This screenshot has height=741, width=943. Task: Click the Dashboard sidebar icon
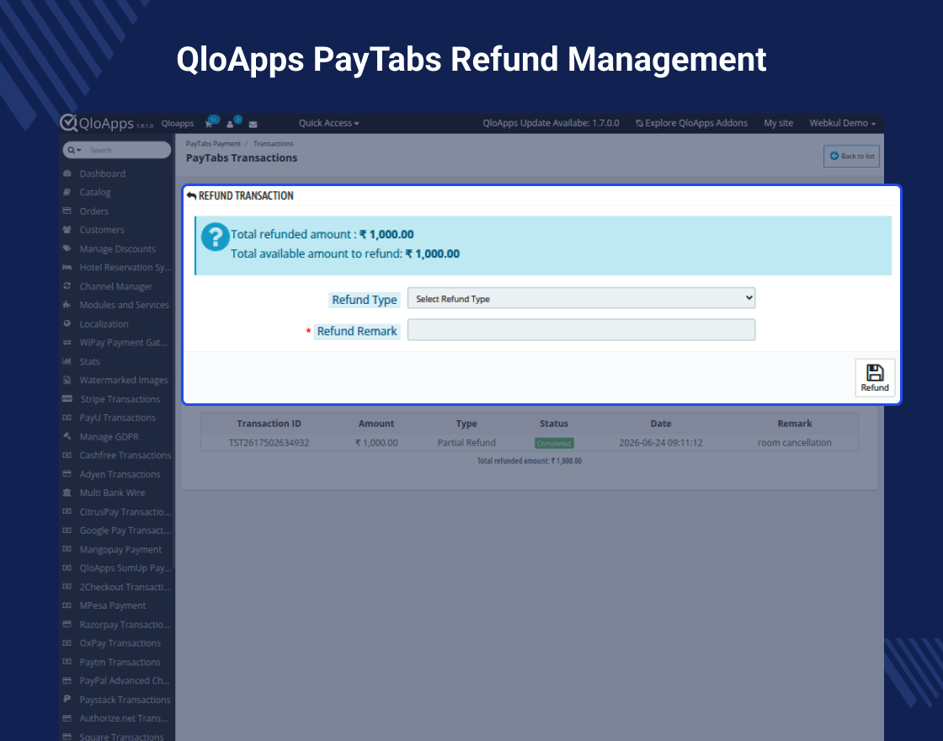point(67,173)
